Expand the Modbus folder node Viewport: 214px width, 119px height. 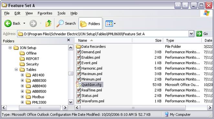pyautogui.click(x=22, y=97)
